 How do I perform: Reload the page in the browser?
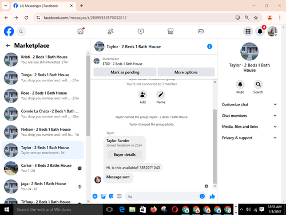pos(26,18)
